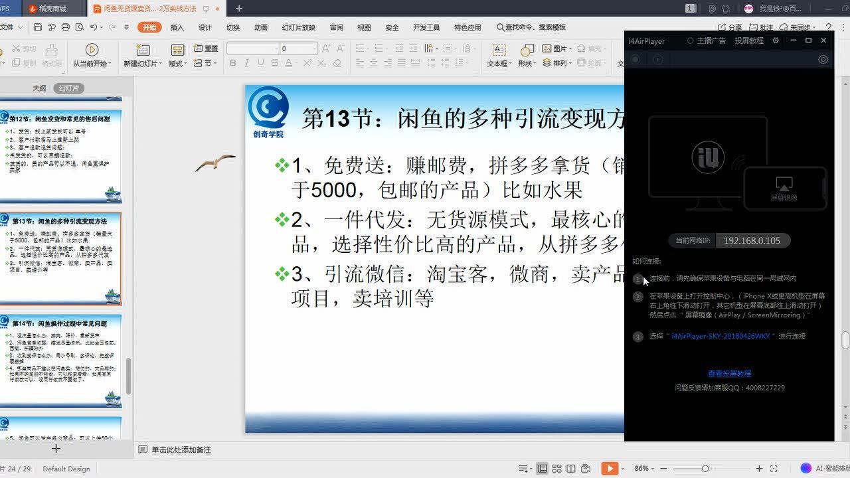Open the Not Synced (未同步) cloud dropdown
This screenshot has width=850, height=478.
click(x=798, y=27)
